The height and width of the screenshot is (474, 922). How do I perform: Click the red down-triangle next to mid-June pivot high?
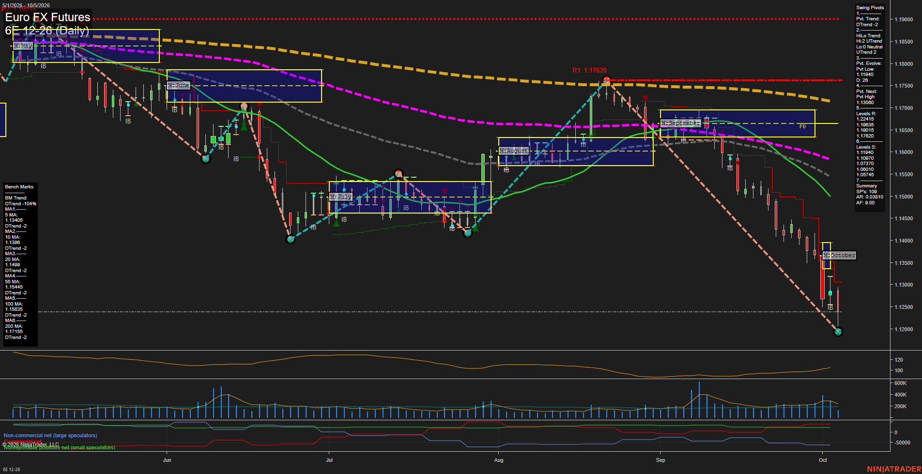(x=260, y=106)
